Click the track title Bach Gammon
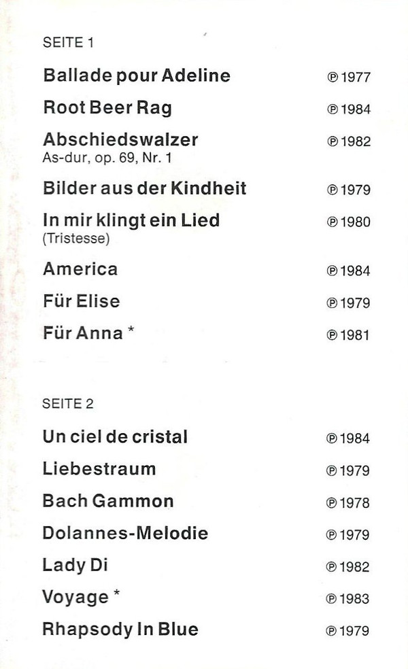Screen dimensions: 408x669 [x=107, y=501]
